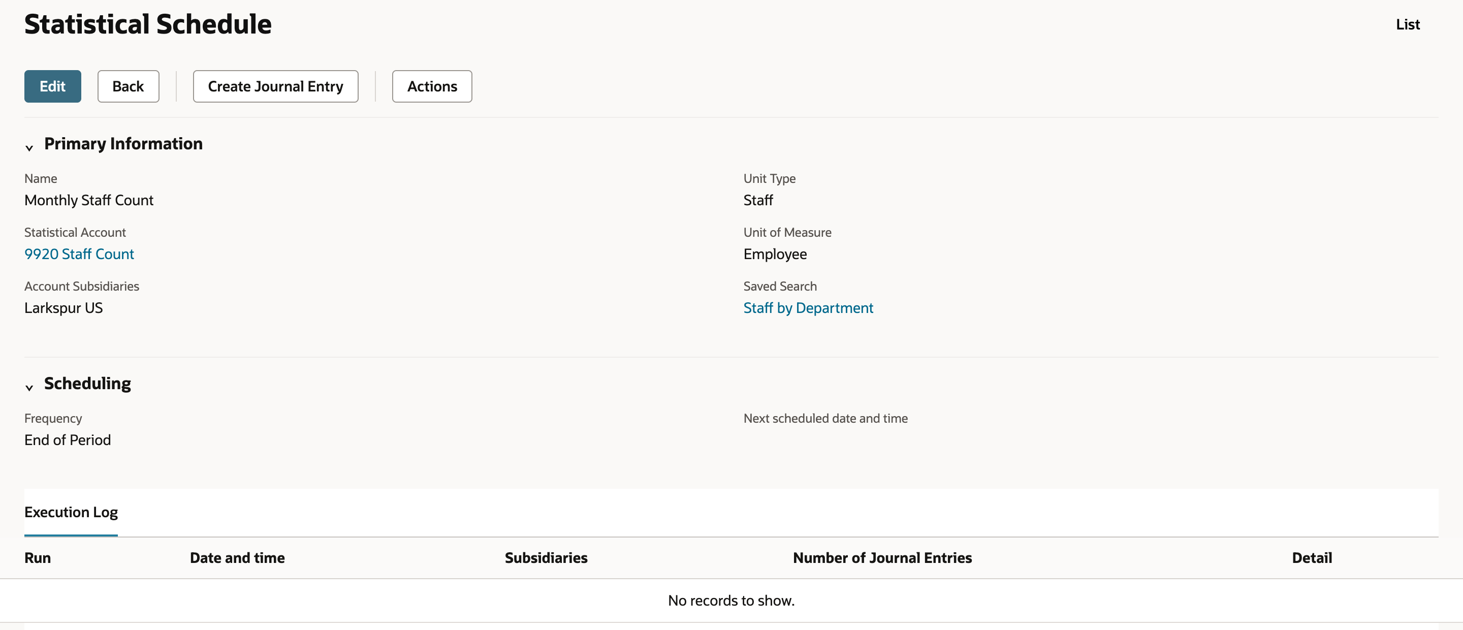Viewport: 1463px width, 630px height.
Task: Go back with the Back button
Action: pyautogui.click(x=128, y=86)
